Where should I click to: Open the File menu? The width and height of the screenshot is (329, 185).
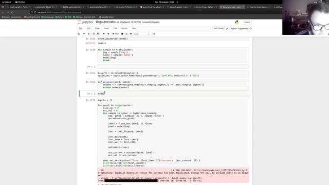(81, 28)
